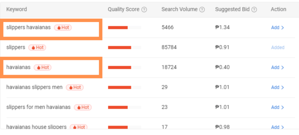
Task: Select the havaianas slippers men keyword text
Action: (x=34, y=87)
